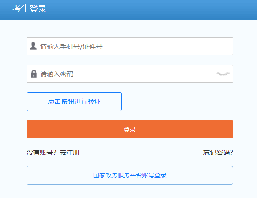Open the 忘记密码? recovery link

coord(218,153)
